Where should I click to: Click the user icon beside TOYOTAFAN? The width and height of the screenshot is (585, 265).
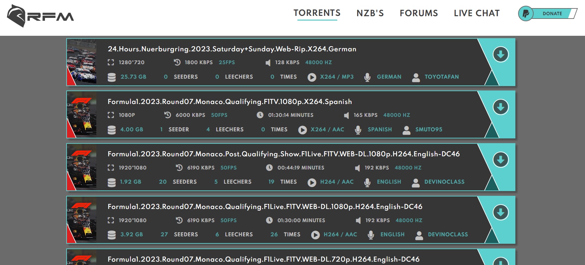point(416,77)
